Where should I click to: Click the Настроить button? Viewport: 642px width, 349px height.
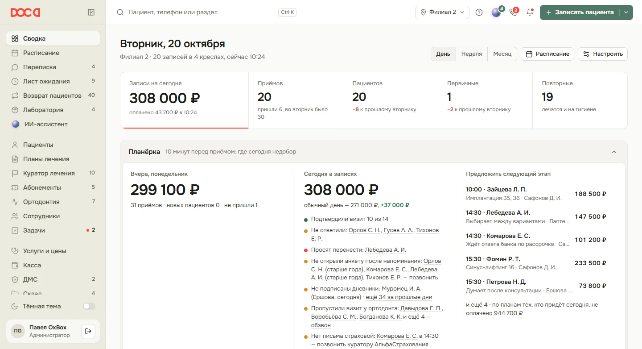[x=603, y=54]
